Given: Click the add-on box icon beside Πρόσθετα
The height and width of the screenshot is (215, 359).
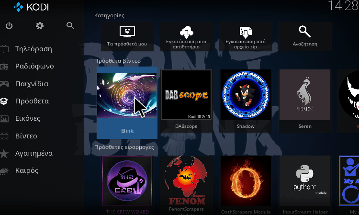Looking at the screenshot, I should tap(4, 101).
